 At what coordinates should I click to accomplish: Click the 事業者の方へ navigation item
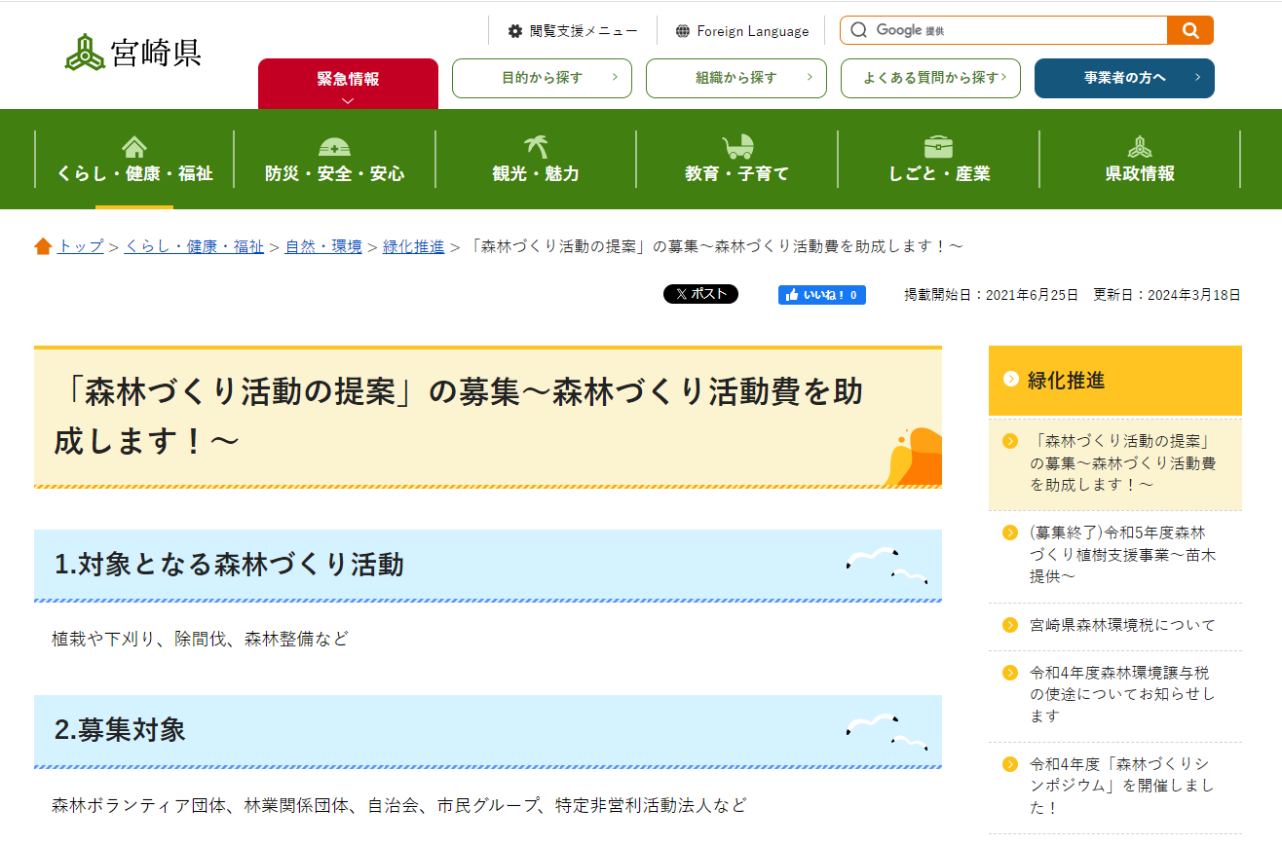[1124, 77]
